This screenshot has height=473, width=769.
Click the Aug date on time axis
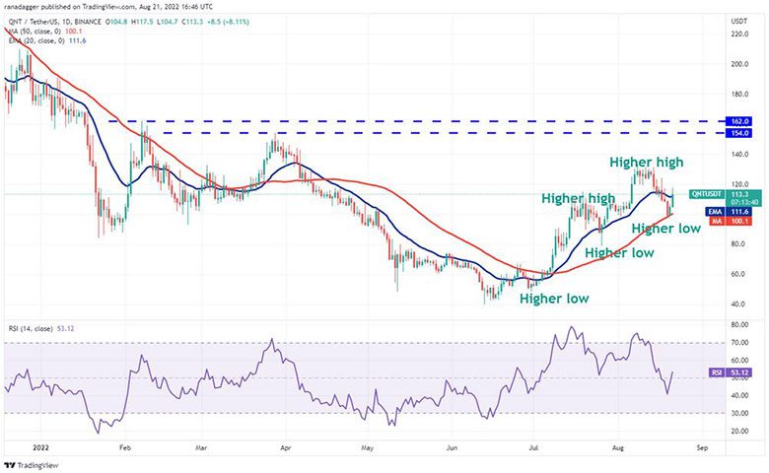[x=618, y=448]
